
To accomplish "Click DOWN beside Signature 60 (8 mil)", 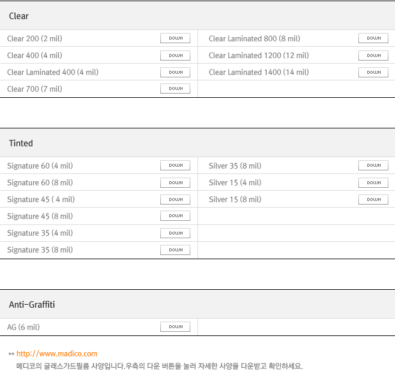I will [x=175, y=182].
